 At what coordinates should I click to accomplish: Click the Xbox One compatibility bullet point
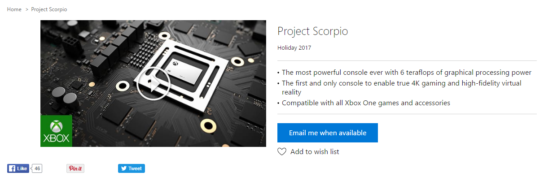[x=364, y=103]
